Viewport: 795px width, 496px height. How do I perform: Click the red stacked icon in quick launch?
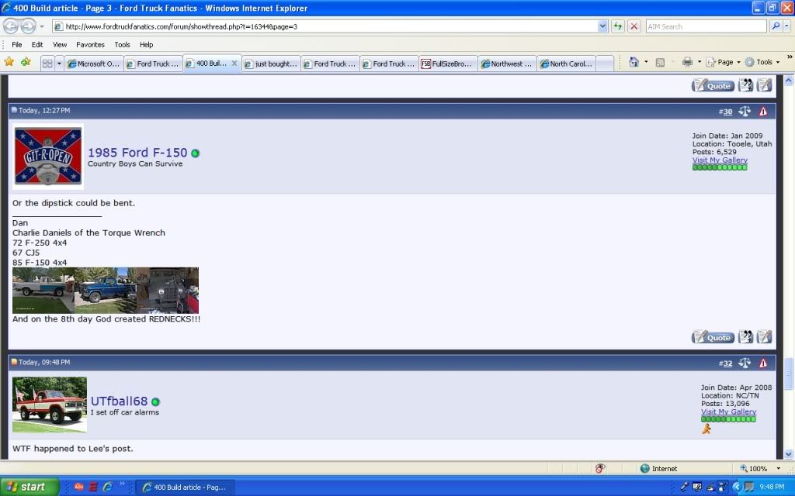click(x=93, y=487)
